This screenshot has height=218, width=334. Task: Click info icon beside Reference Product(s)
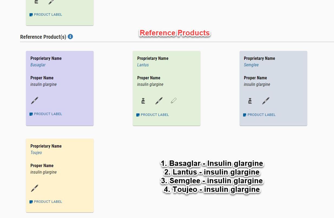coord(70,37)
